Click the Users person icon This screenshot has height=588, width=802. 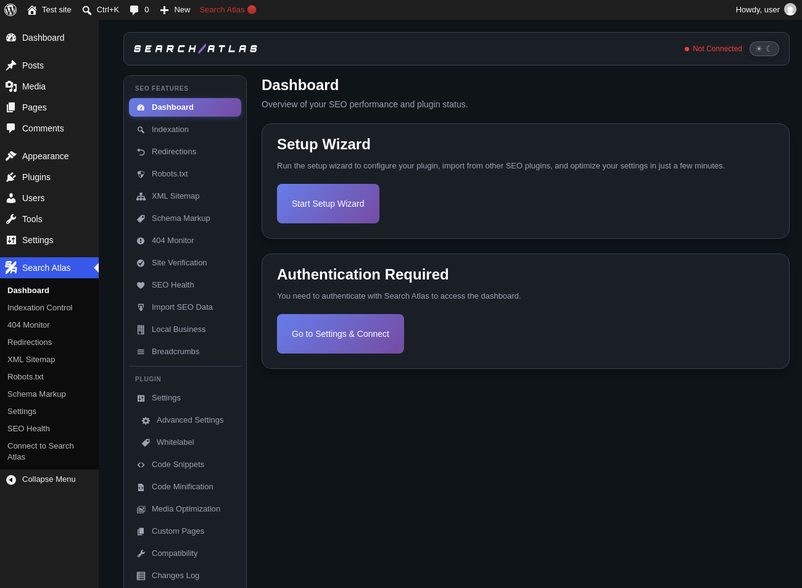point(11,198)
